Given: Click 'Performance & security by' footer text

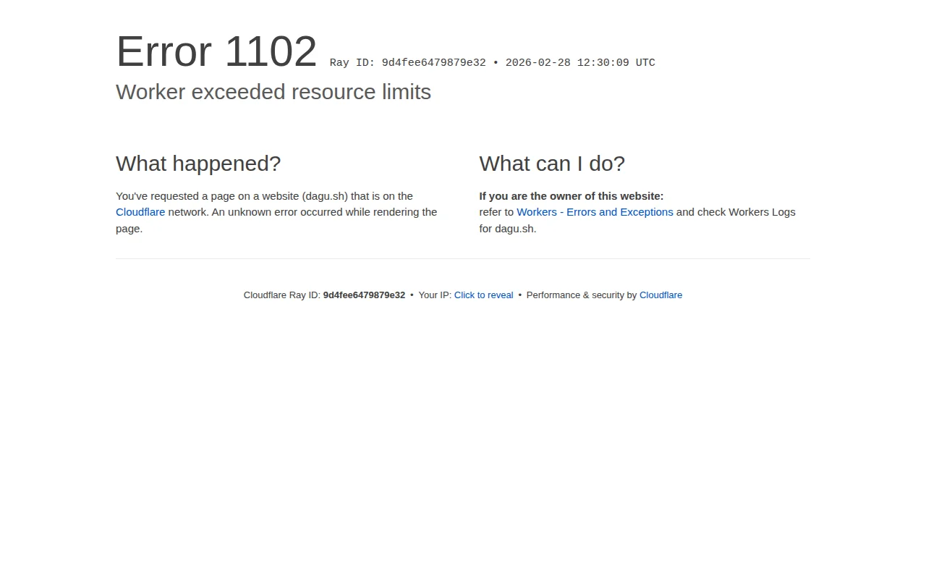Looking at the screenshot, I should (x=582, y=295).
